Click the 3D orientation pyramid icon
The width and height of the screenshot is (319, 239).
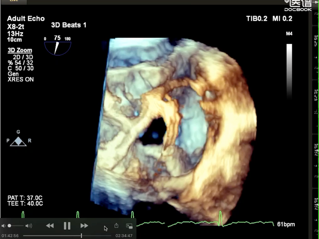(x=18, y=141)
